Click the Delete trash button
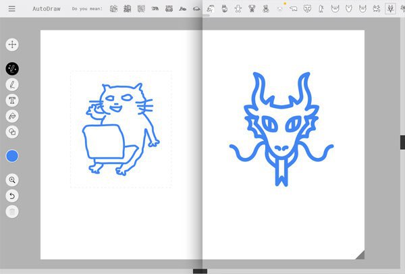 (12, 212)
